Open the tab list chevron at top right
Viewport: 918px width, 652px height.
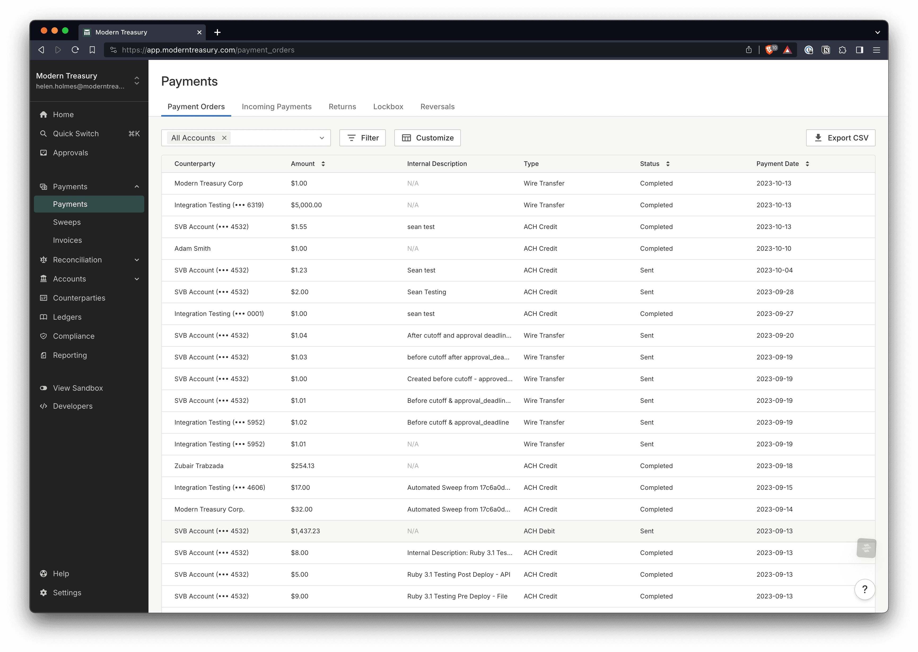(877, 33)
